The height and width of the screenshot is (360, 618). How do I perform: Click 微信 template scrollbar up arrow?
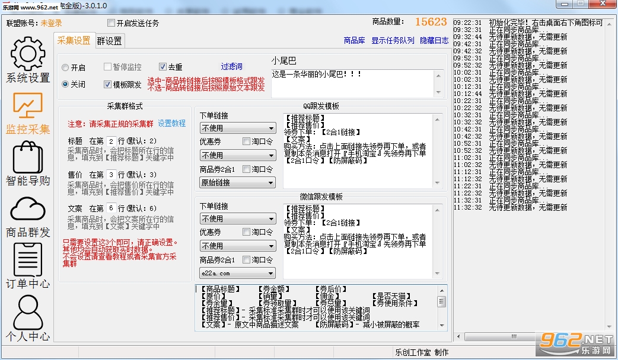click(x=438, y=210)
